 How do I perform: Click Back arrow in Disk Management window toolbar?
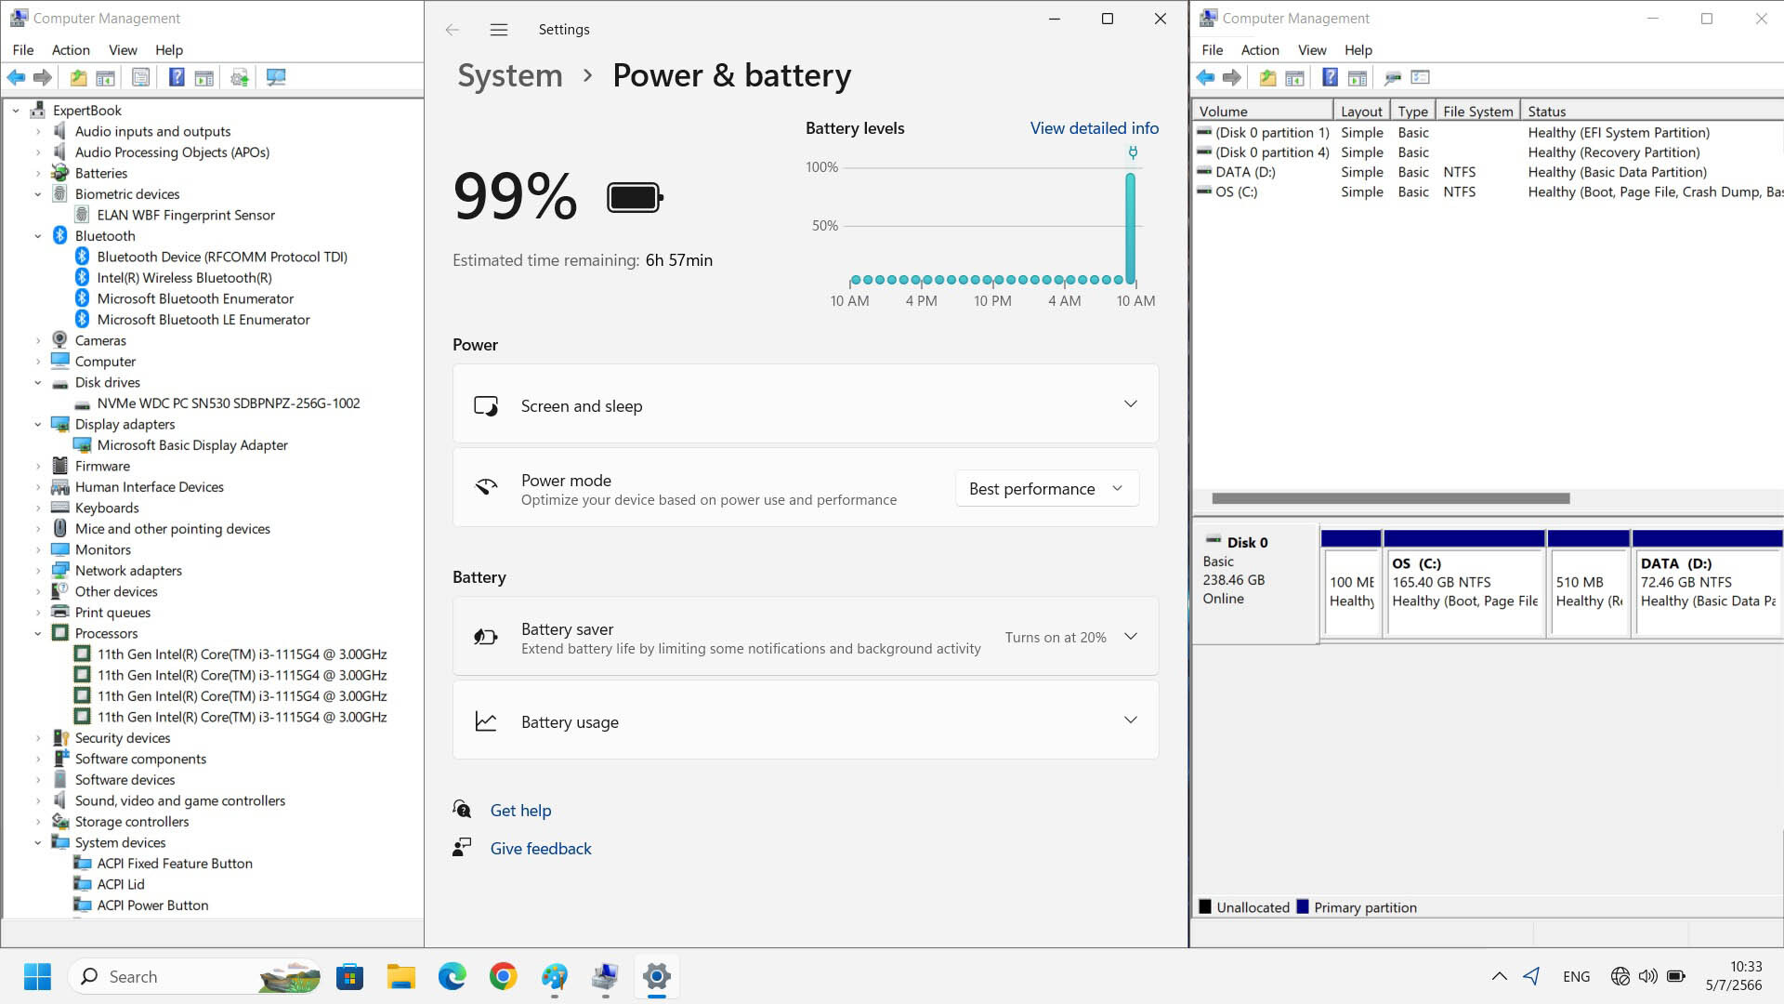(x=1205, y=78)
